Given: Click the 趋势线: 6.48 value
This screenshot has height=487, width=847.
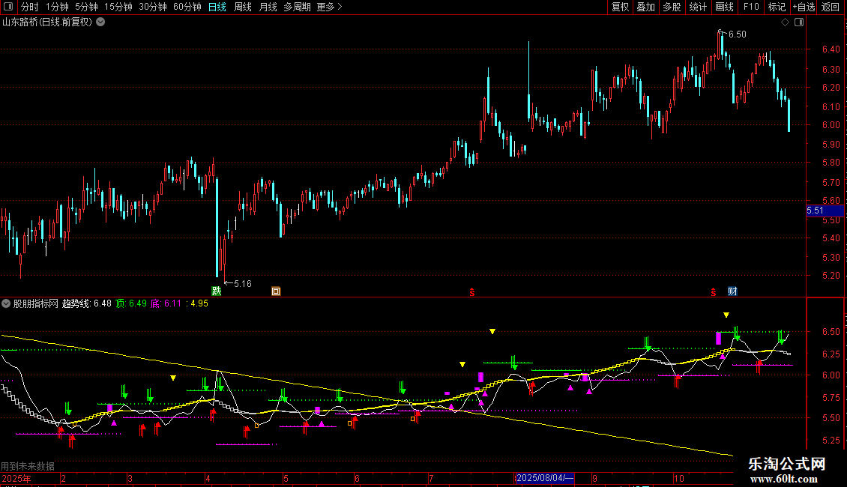Looking at the screenshot, I should 87,303.
